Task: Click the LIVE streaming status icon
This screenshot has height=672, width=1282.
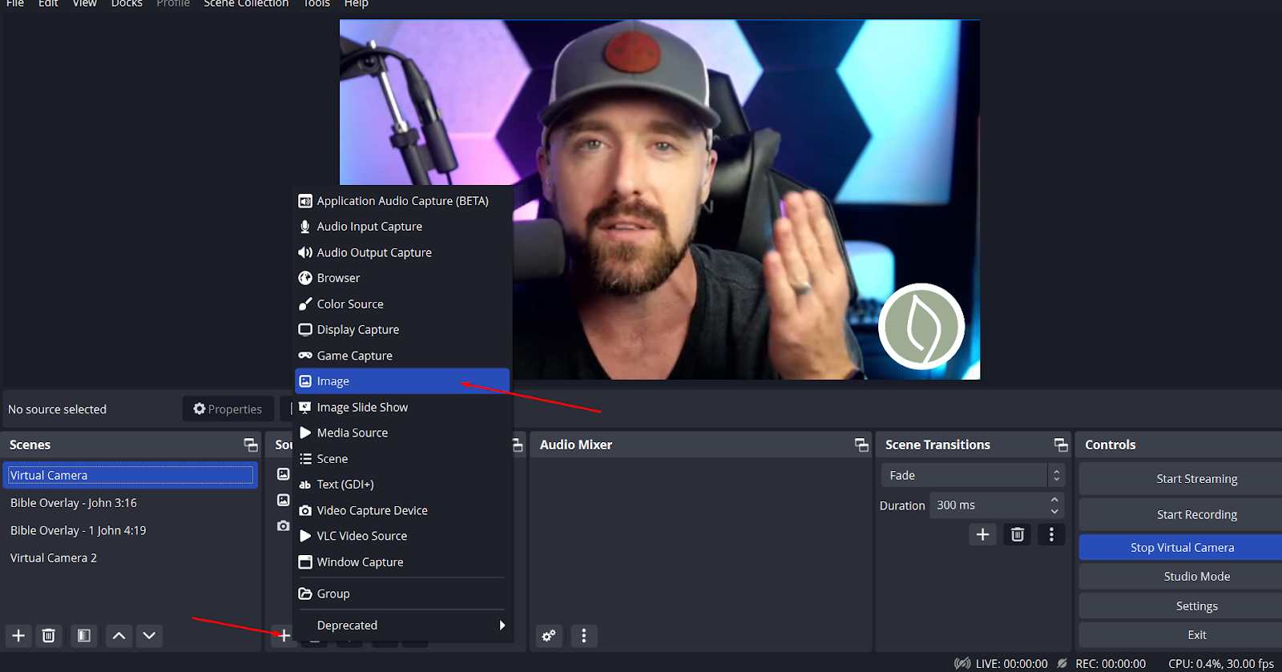Action: (962, 664)
